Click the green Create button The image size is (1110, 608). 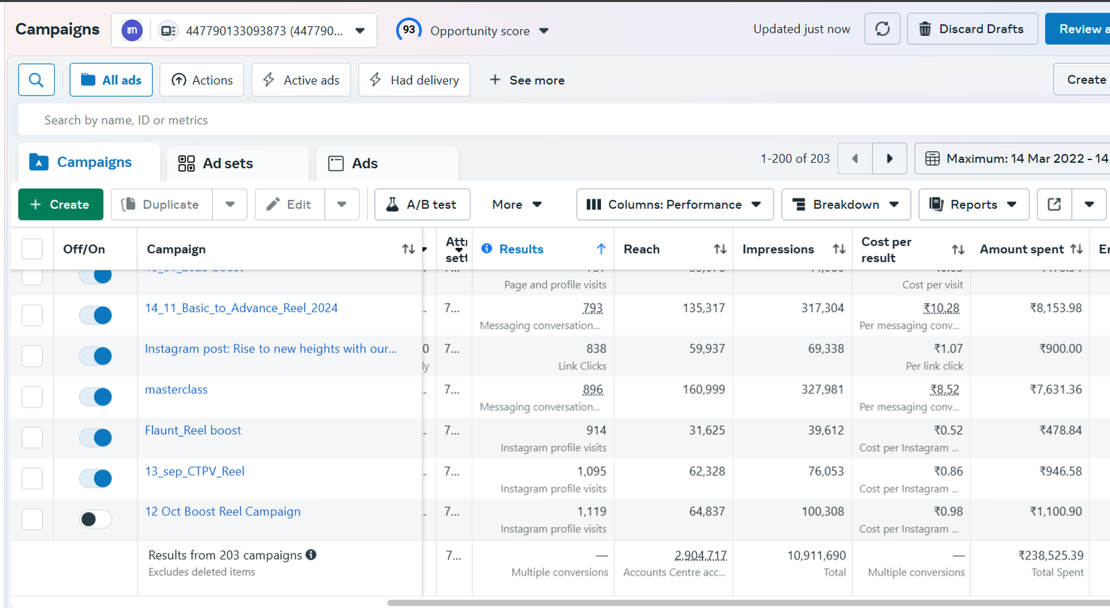(60, 205)
